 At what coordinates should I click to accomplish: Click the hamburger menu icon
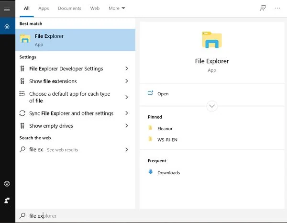click(7, 9)
